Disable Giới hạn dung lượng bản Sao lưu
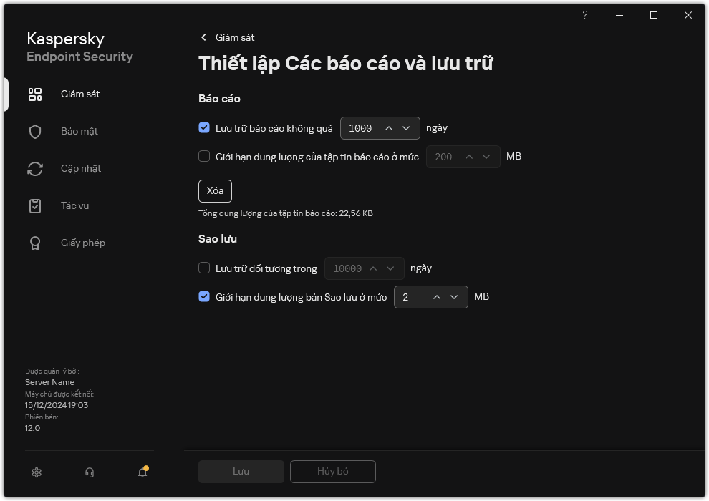This screenshot has height=501, width=709. click(204, 297)
